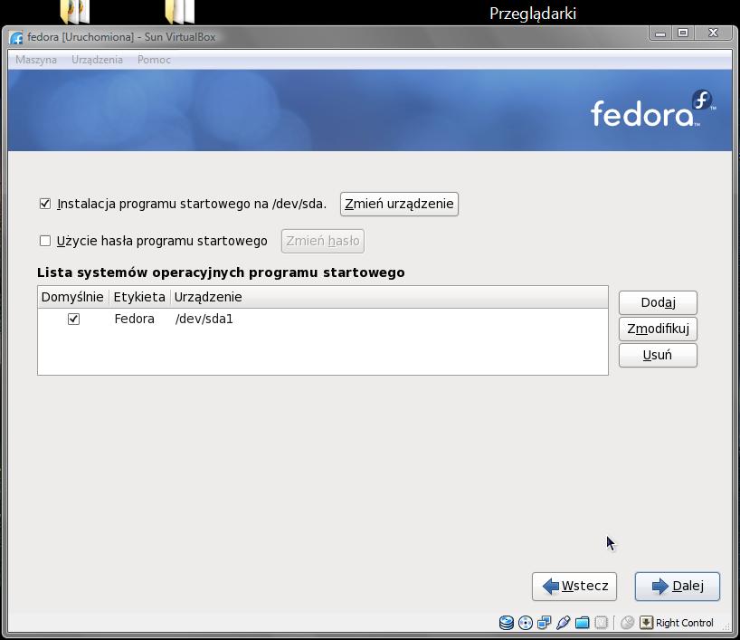This screenshot has height=640, width=740.
Task: Select the /dev/sda1 device cell
Action: click(x=204, y=320)
